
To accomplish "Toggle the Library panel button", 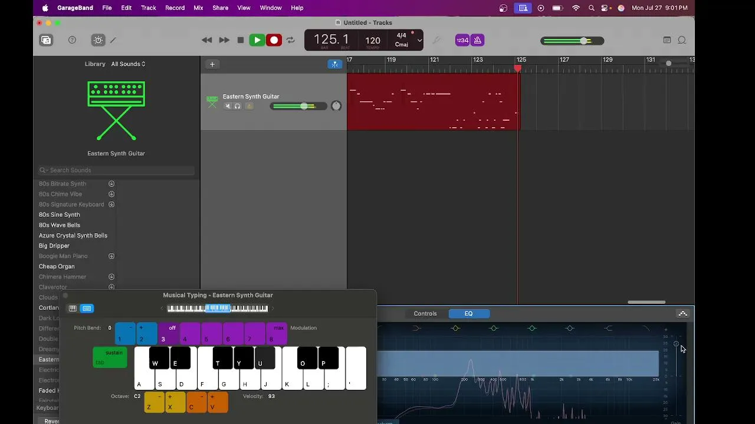I will pos(46,40).
